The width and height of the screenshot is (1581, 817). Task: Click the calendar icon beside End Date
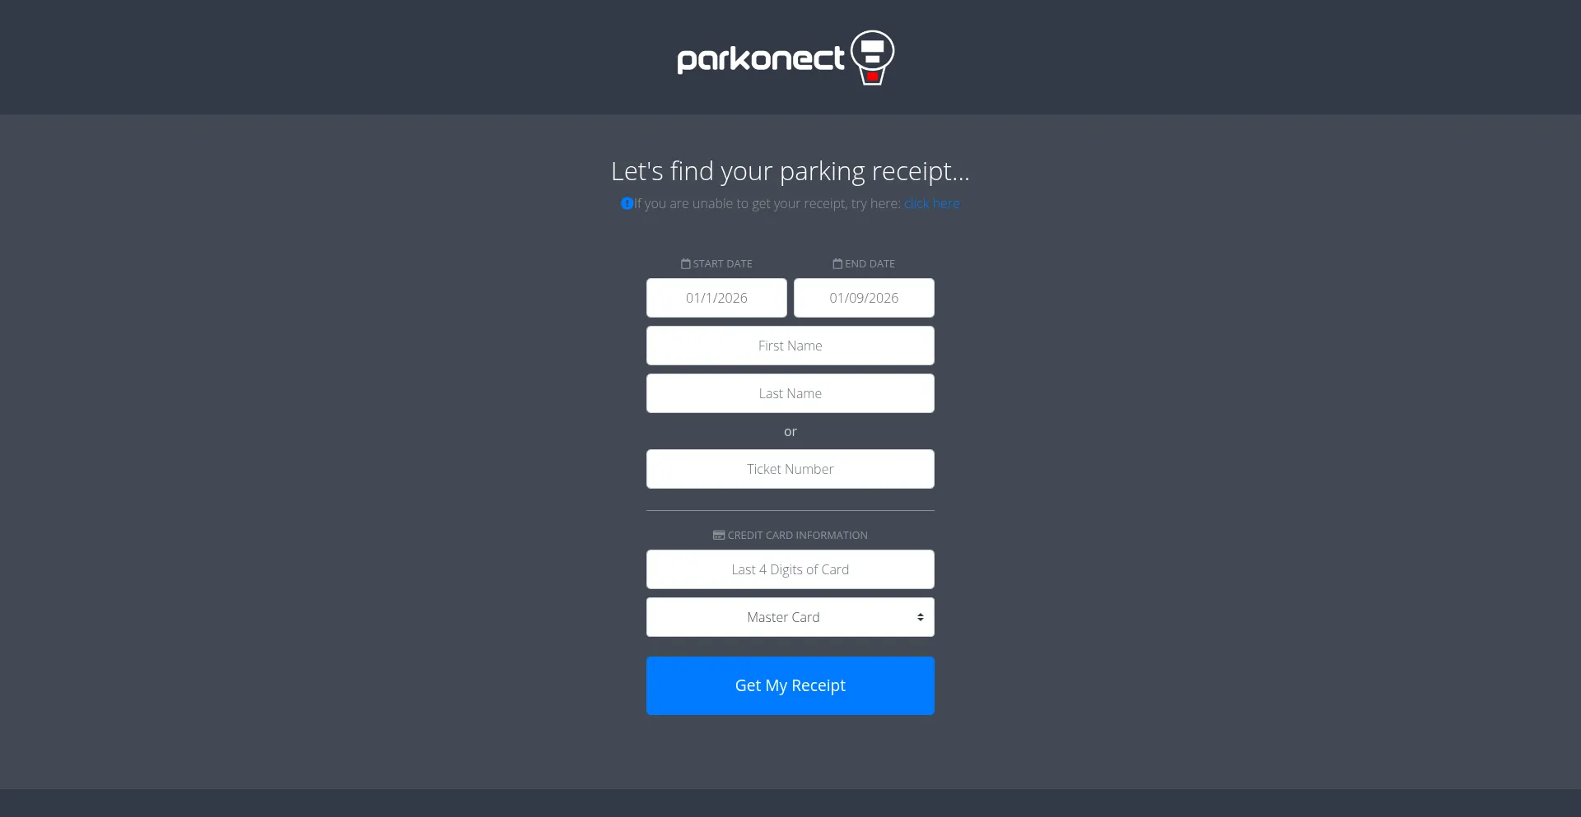click(837, 263)
